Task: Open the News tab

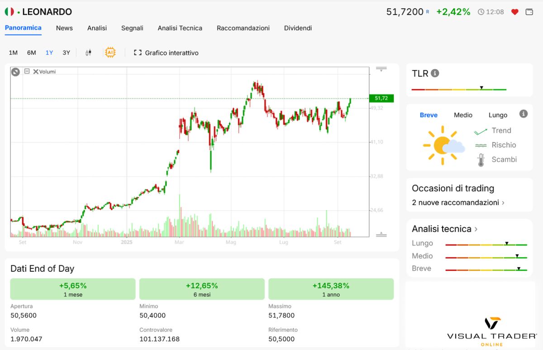Action: pos(64,28)
